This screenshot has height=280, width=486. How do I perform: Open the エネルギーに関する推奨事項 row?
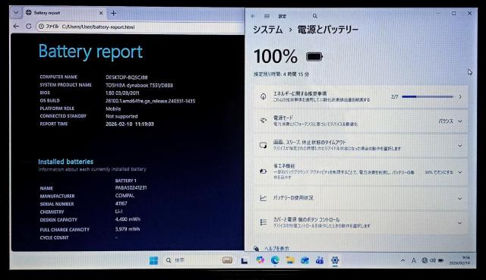pyautogui.click(x=361, y=96)
